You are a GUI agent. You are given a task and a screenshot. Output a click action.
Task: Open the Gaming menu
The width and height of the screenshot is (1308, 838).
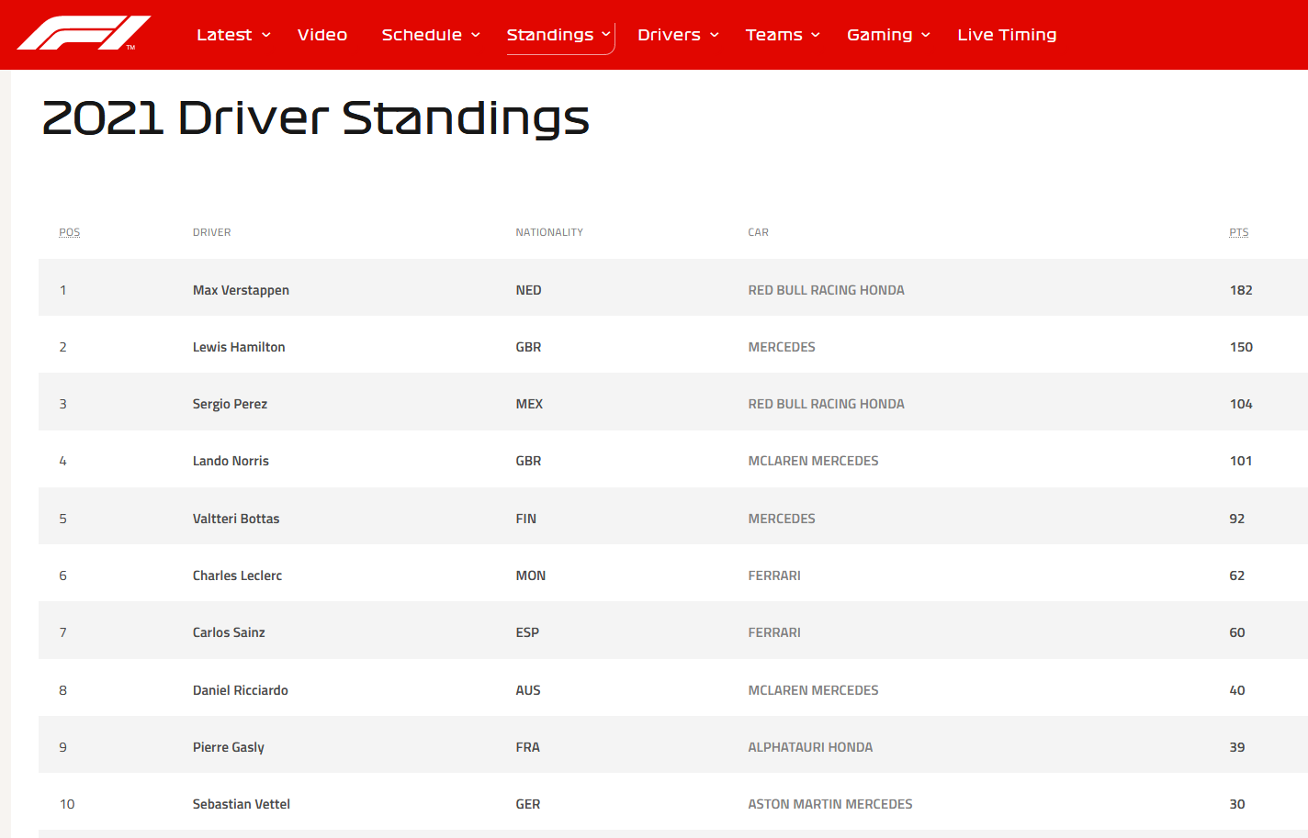point(879,35)
